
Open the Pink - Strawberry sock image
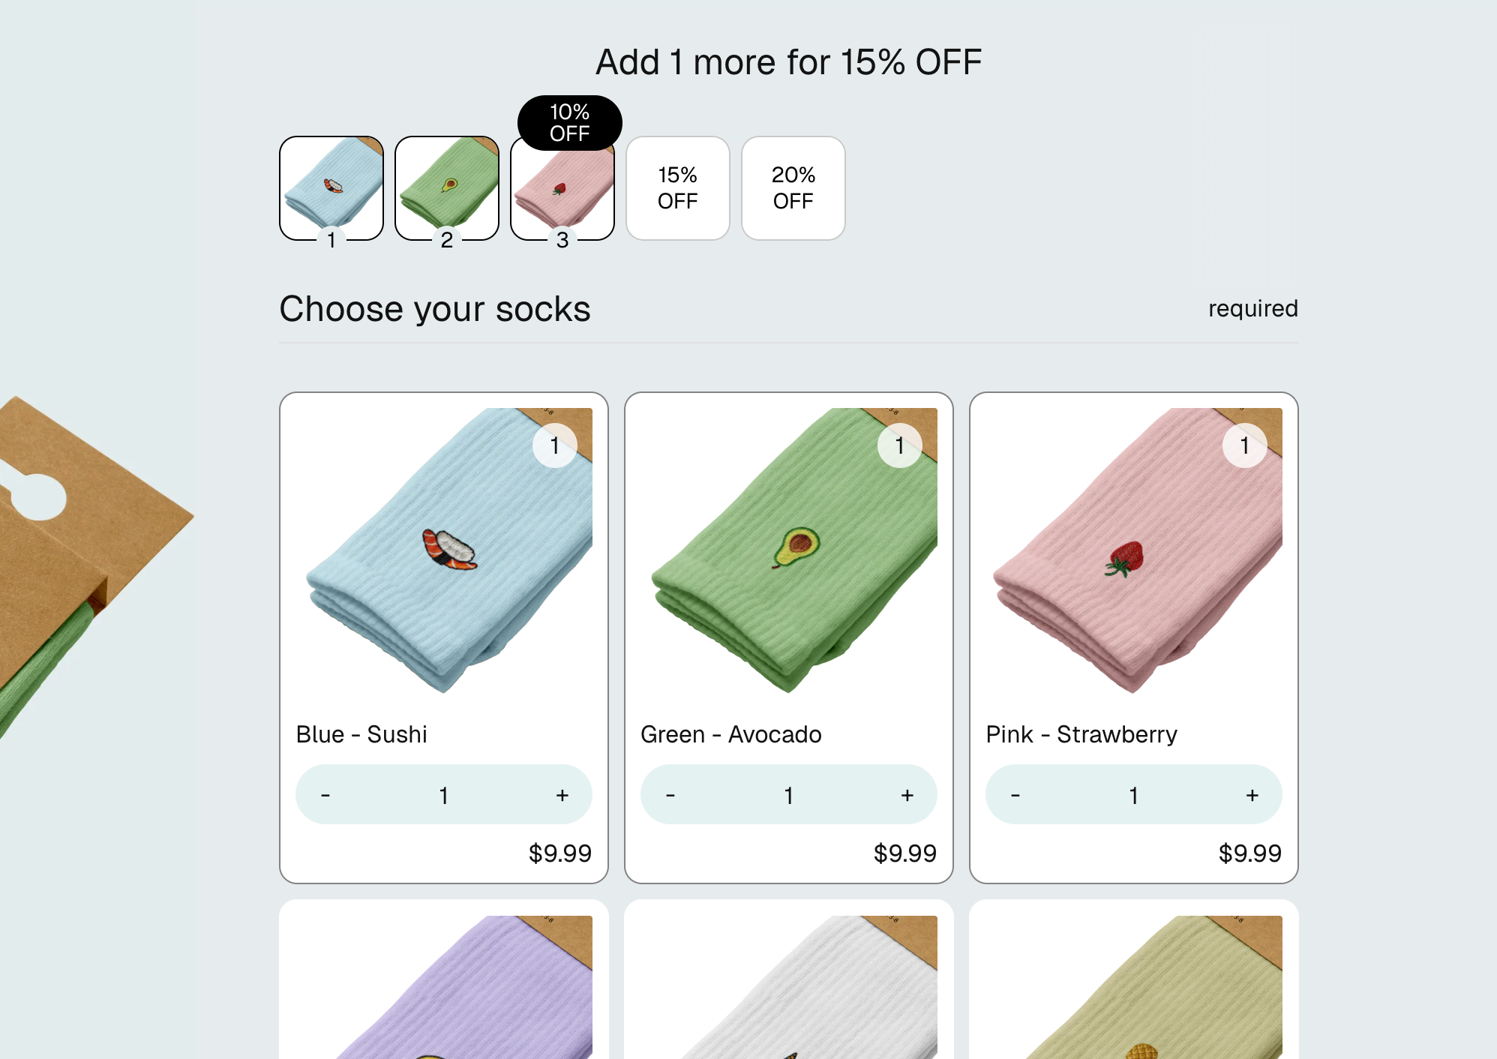(1134, 550)
